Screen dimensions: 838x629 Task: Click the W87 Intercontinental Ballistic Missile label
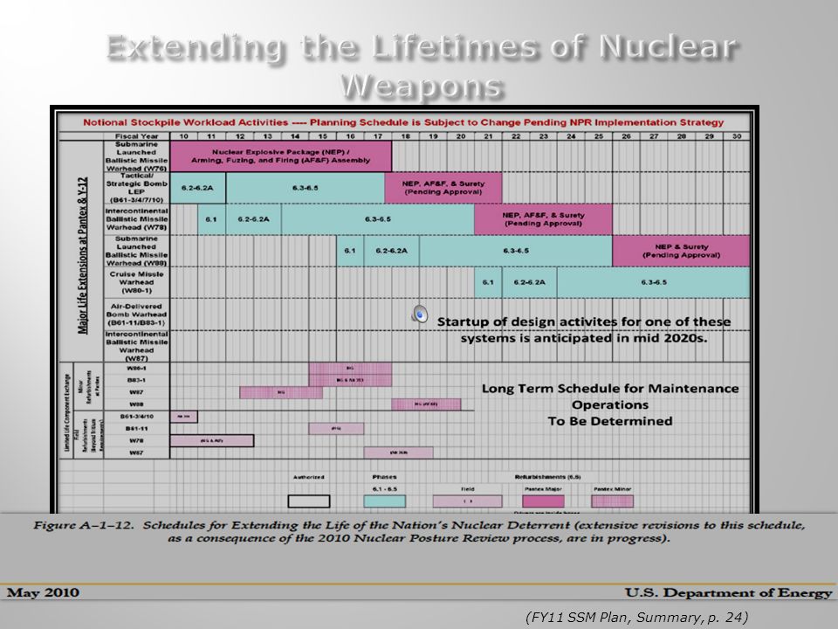[x=136, y=346]
